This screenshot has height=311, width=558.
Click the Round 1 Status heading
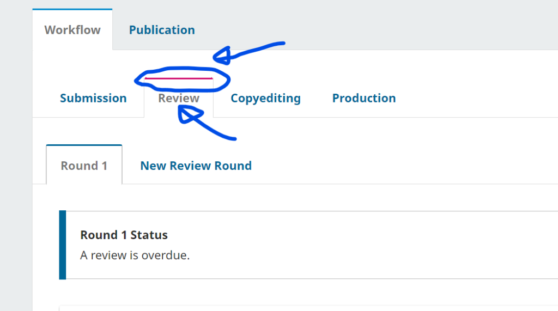point(124,235)
